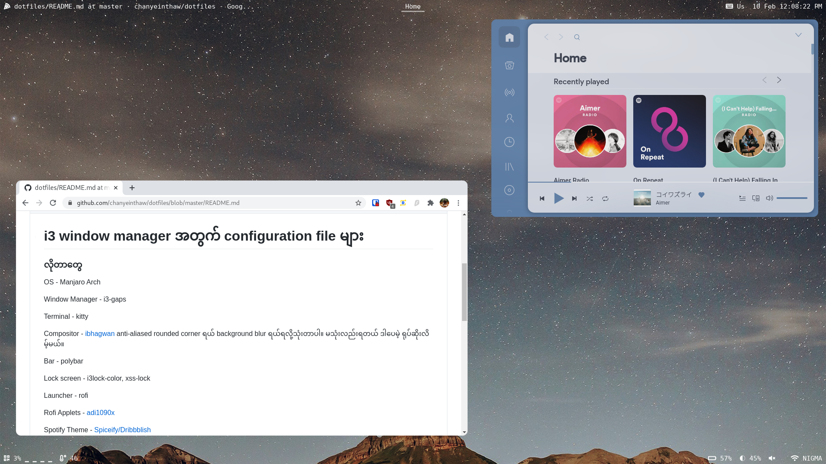Click the battery 57% indicator
826x464 pixels.
pos(720,458)
